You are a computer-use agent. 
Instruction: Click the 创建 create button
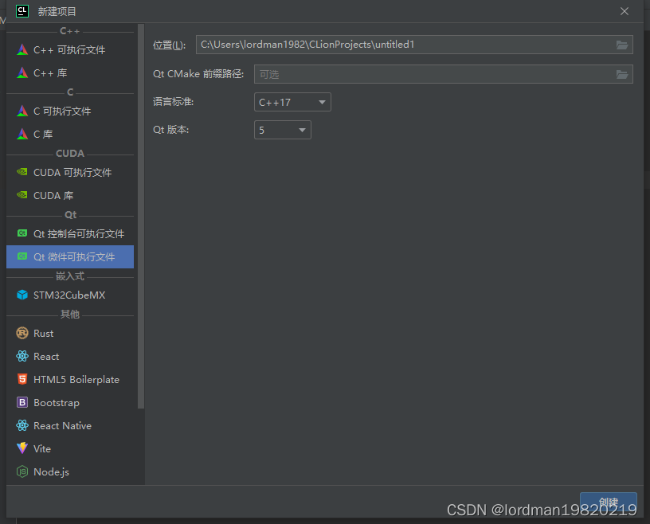[x=608, y=502]
